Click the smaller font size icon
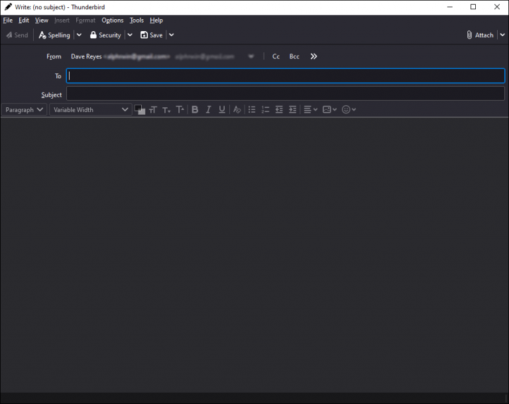This screenshot has height=404, width=509. click(x=166, y=110)
